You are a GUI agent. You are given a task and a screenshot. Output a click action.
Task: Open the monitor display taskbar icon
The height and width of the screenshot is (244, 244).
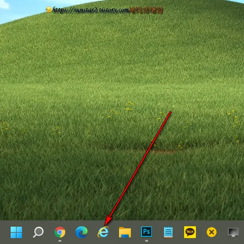(233, 232)
